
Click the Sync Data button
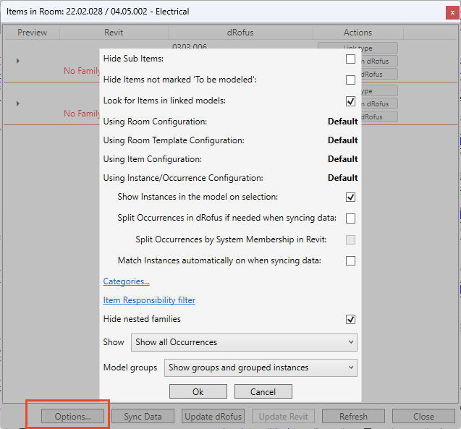coord(143,416)
